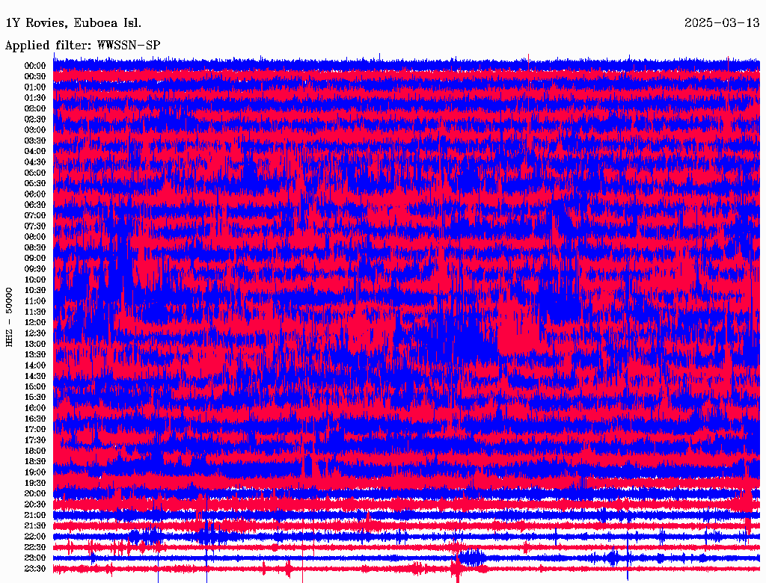Select the 17:00 time label
The width and height of the screenshot is (766, 583).
[35, 429]
